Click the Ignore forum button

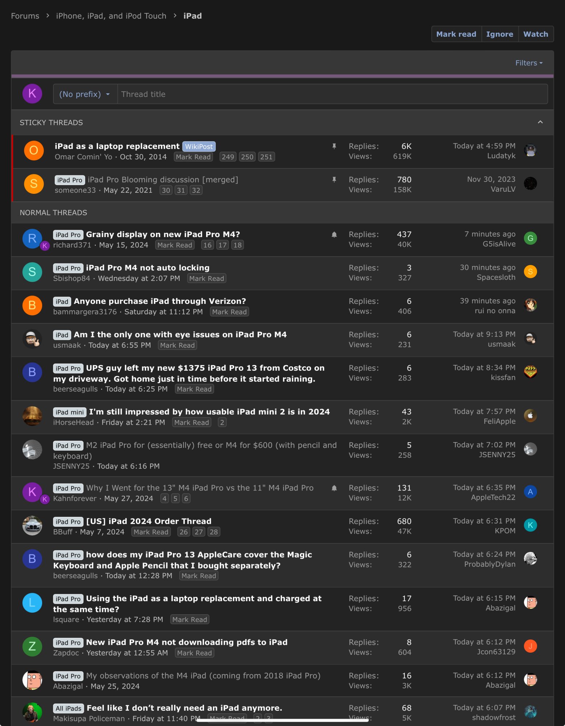pyautogui.click(x=499, y=34)
